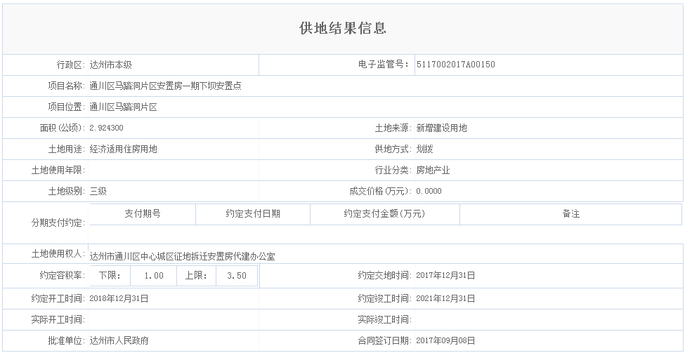Select the value 三级

click(x=98, y=191)
